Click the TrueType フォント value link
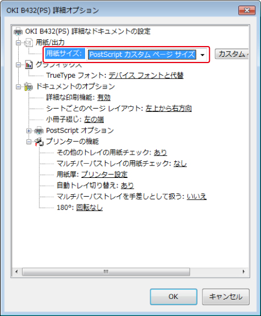This screenshot has width=261, height=316. coord(146,76)
